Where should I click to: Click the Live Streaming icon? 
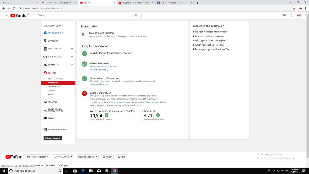[45, 57]
